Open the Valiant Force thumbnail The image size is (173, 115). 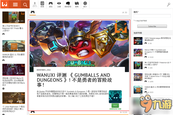point(138,77)
